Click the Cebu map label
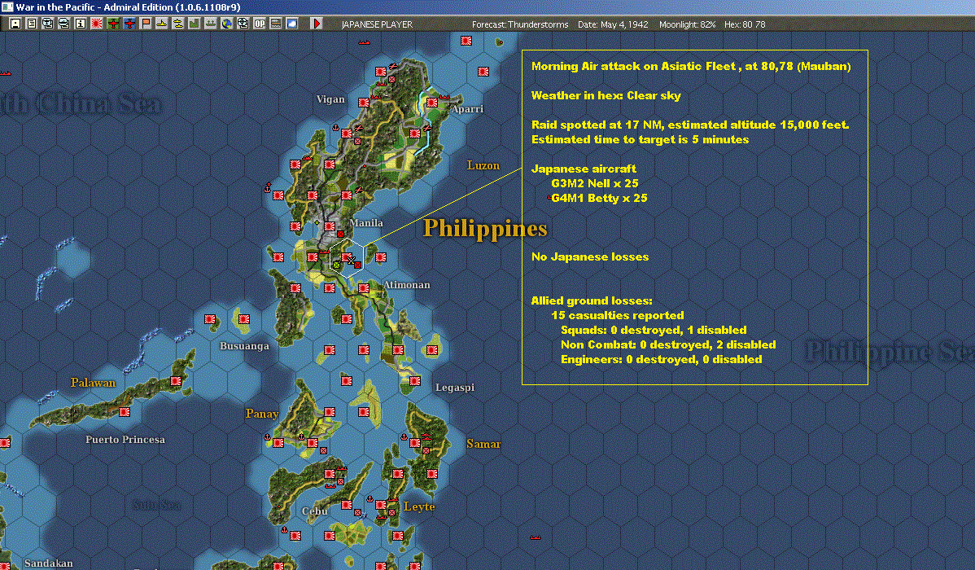975x570 pixels. pyautogui.click(x=315, y=511)
